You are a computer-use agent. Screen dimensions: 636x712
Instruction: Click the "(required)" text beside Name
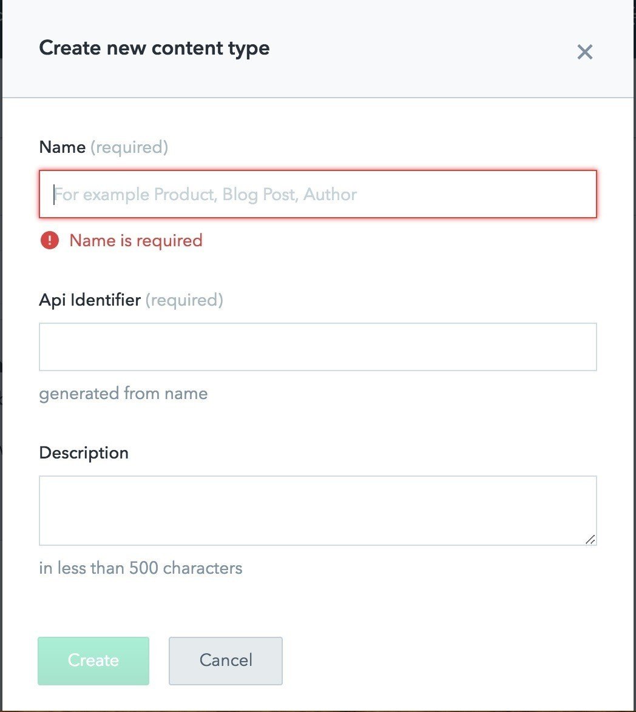click(129, 147)
